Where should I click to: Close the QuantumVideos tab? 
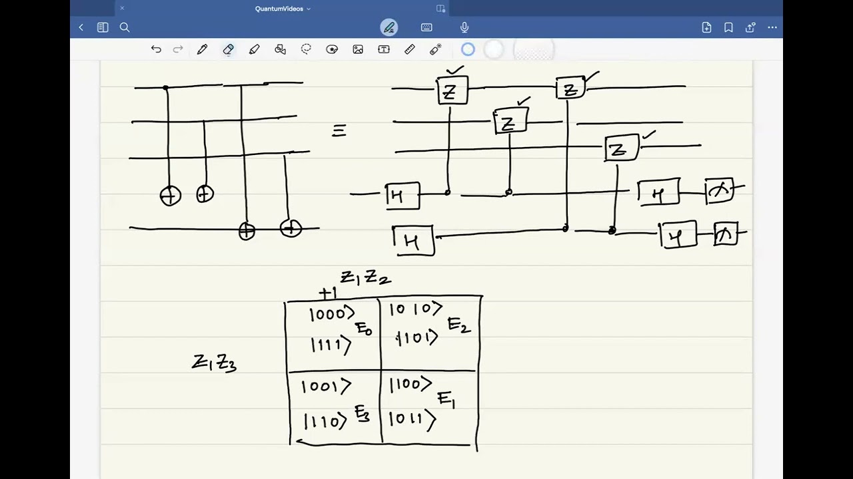point(122,9)
